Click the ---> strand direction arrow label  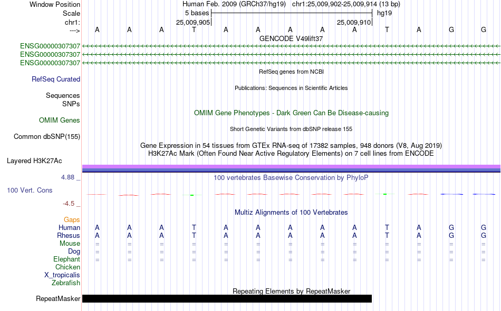74,31
